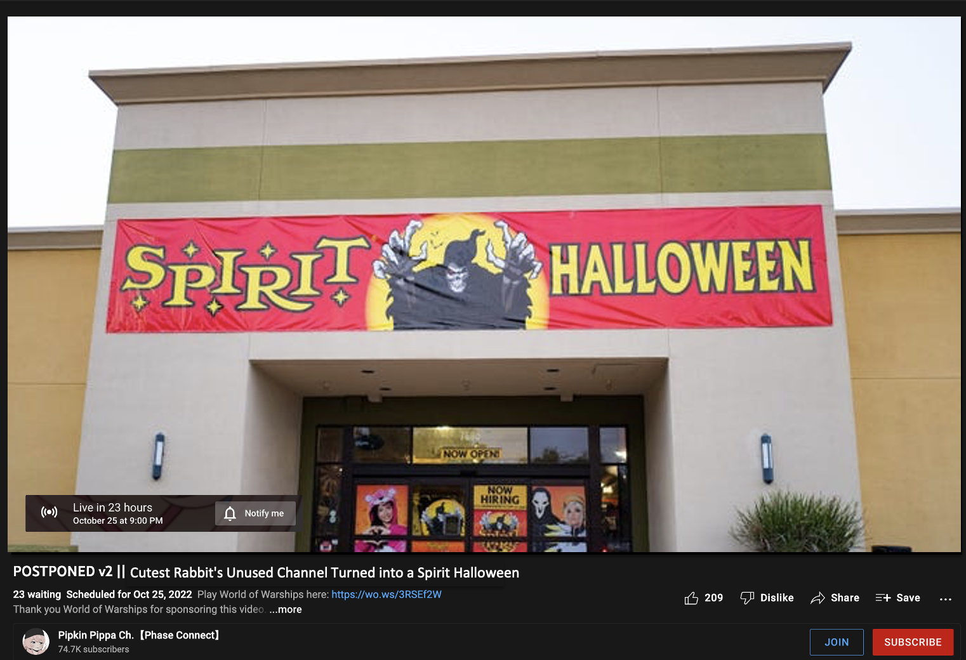Click the Share arrow icon

pyautogui.click(x=817, y=598)
